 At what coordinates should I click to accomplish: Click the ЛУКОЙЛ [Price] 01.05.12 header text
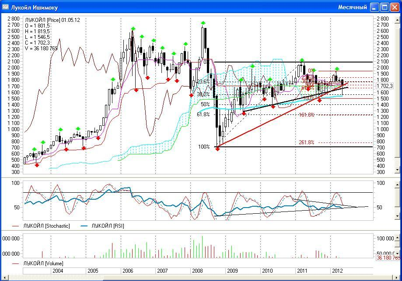pyautogui.click(x=52, y=20)
